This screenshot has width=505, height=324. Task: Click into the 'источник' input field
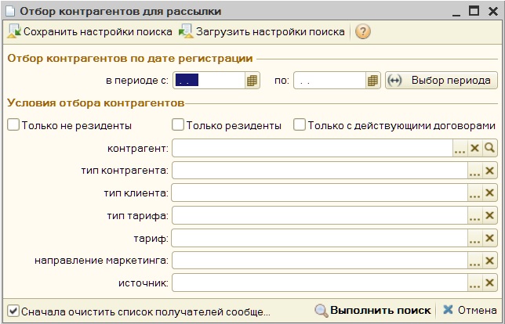coord(320,283)
